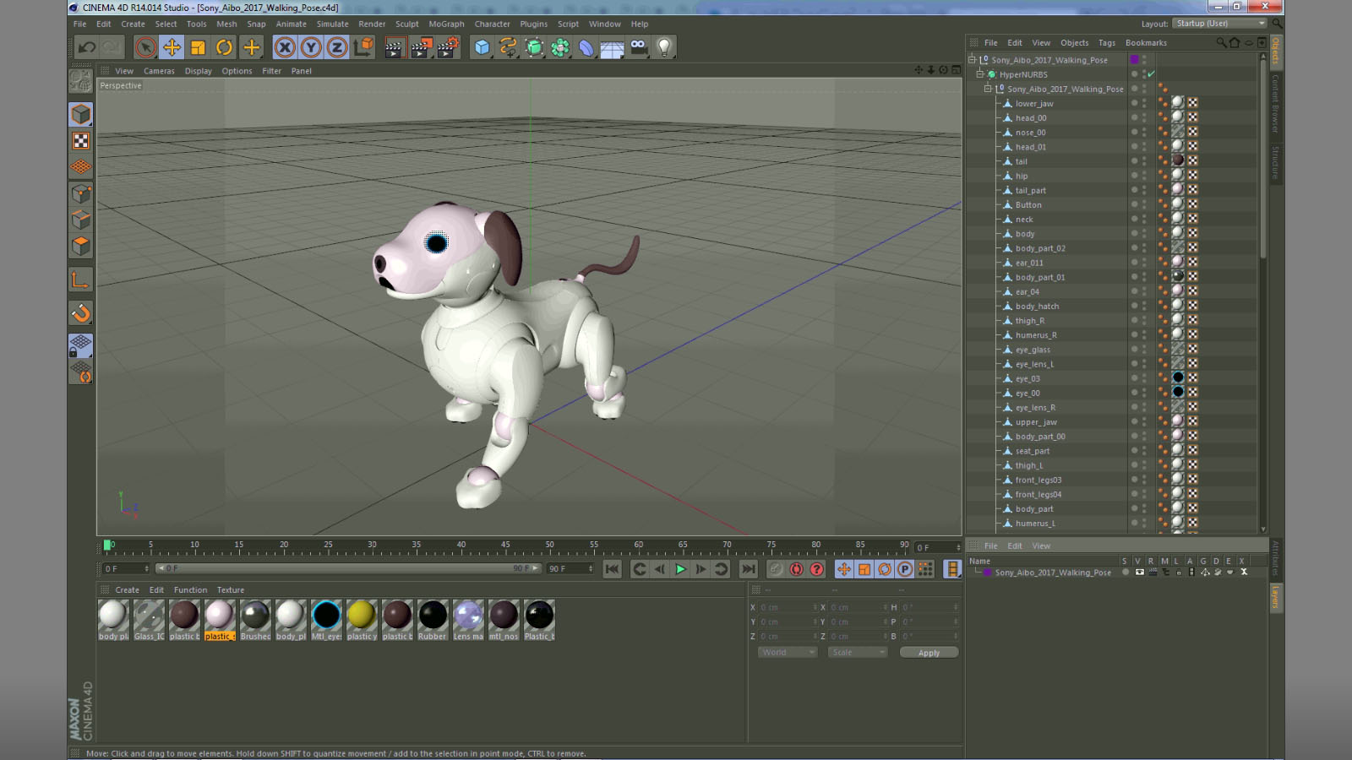This screenshot has width=1352, height=760.
Task: Add a HyperNURBS generator object
Action: click(x=534, y=47)
